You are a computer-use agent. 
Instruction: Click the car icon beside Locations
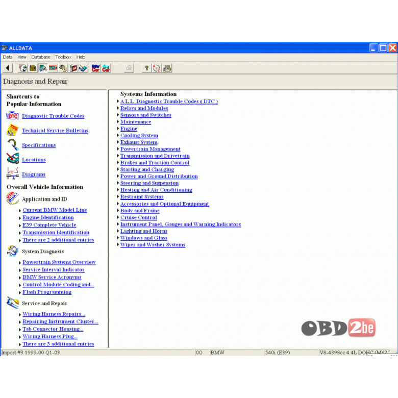click(x=13, y=159)
